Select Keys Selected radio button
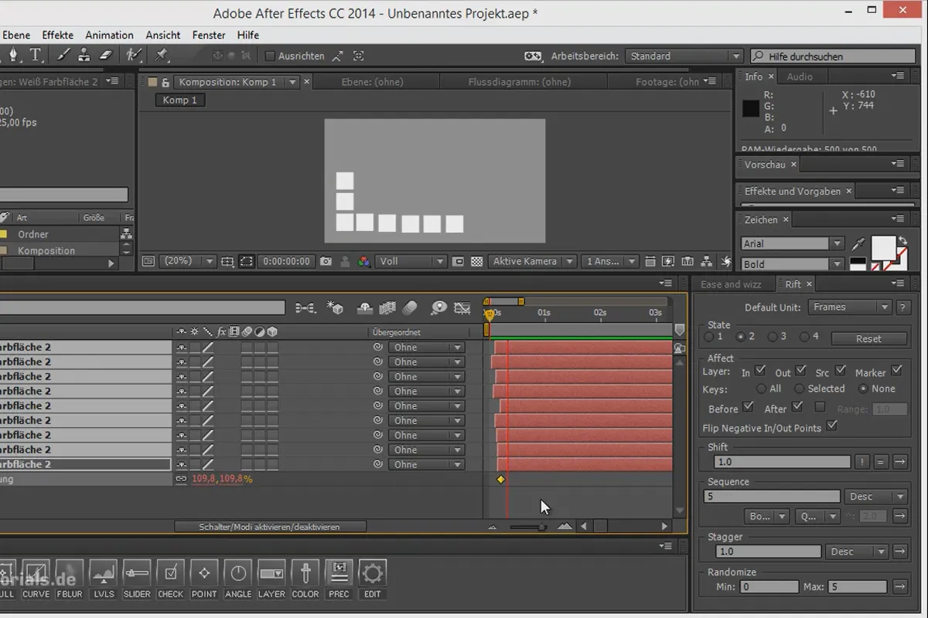This screenshot has height=618, width=928. point(799,389)
